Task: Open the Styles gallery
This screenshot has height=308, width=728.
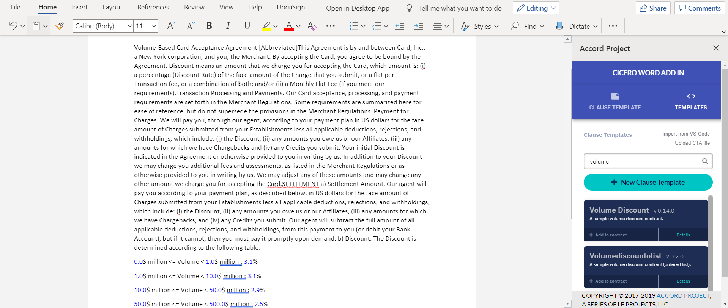Action: point(480,26)
